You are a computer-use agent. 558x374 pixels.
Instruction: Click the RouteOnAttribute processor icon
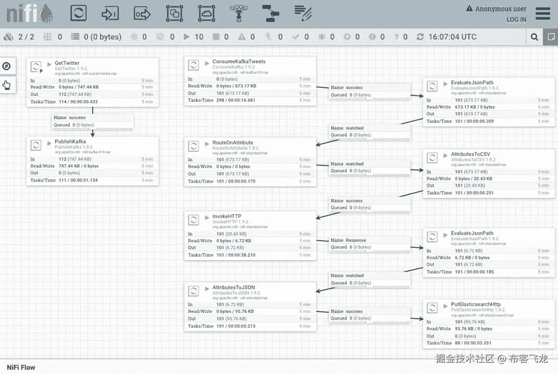coord(193,146)
